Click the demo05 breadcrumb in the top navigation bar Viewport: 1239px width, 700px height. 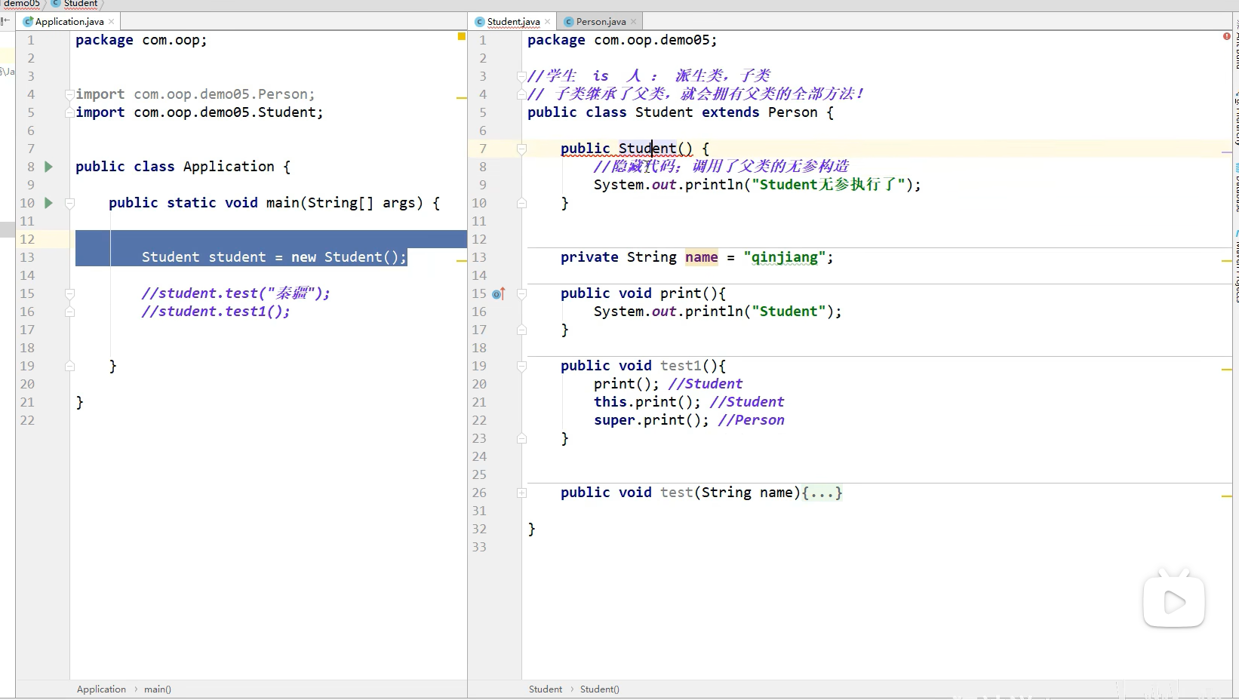pos(22,4)
